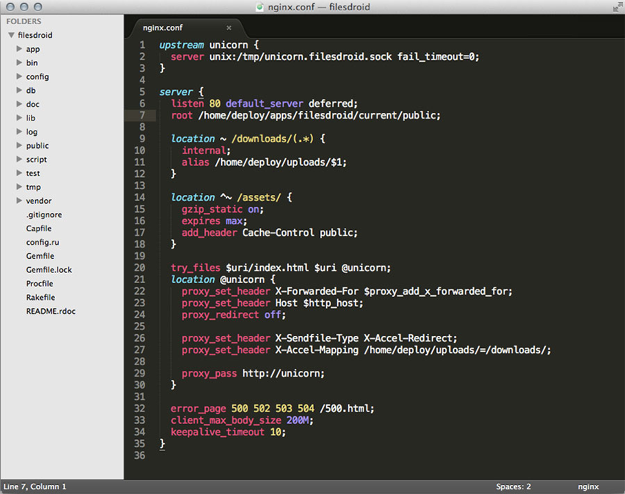
Task: Click 'proxy_redirect' on line 24
Action: 220,315
